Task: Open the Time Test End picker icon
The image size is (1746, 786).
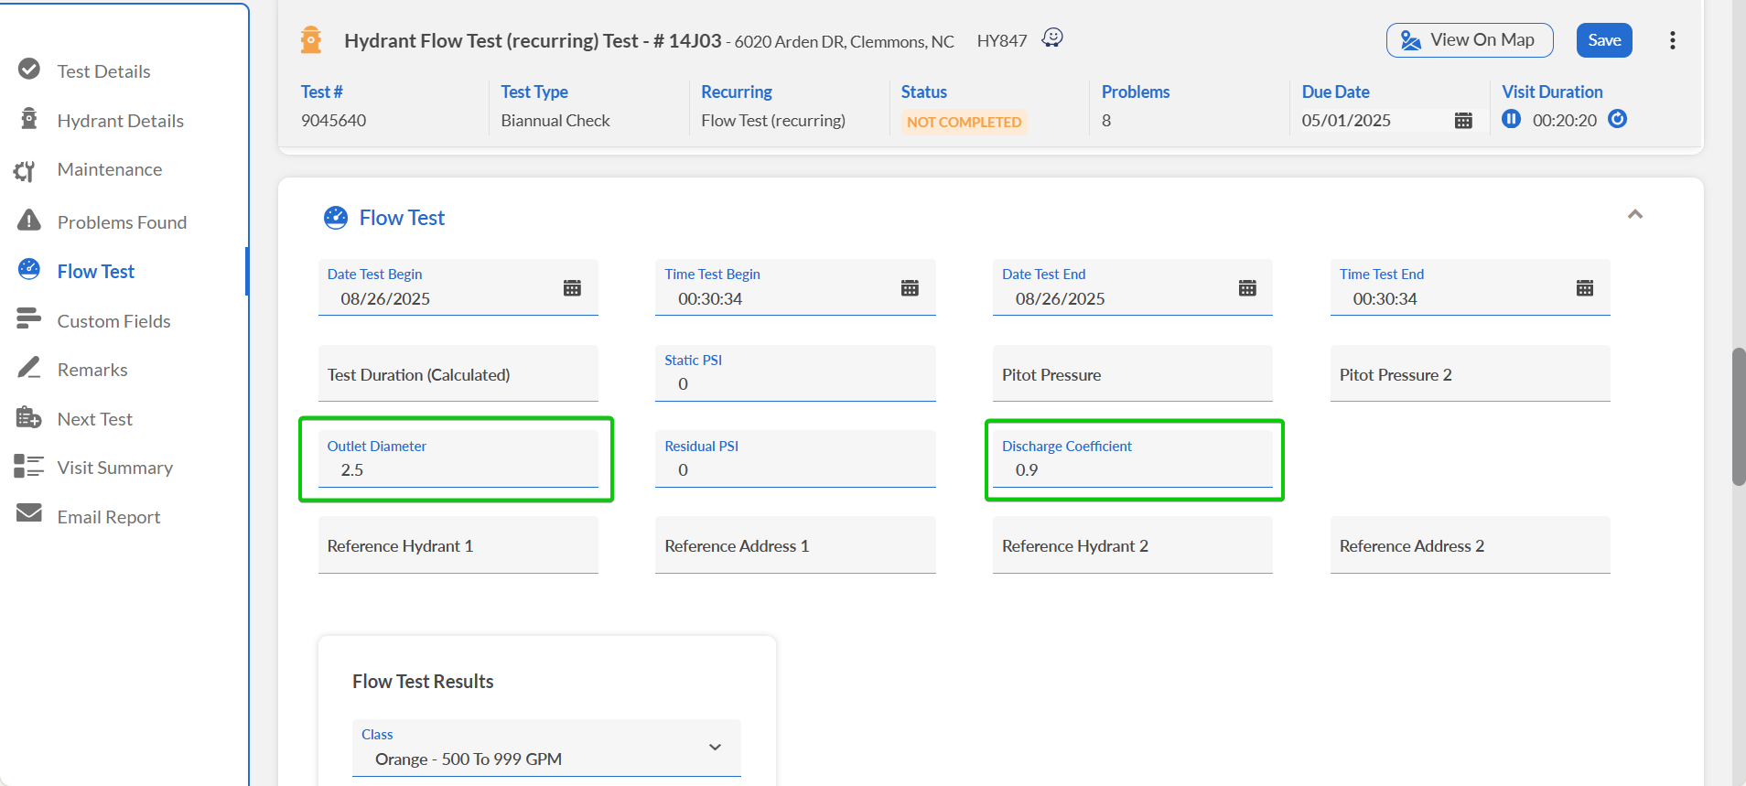Action: [1584, 288]
